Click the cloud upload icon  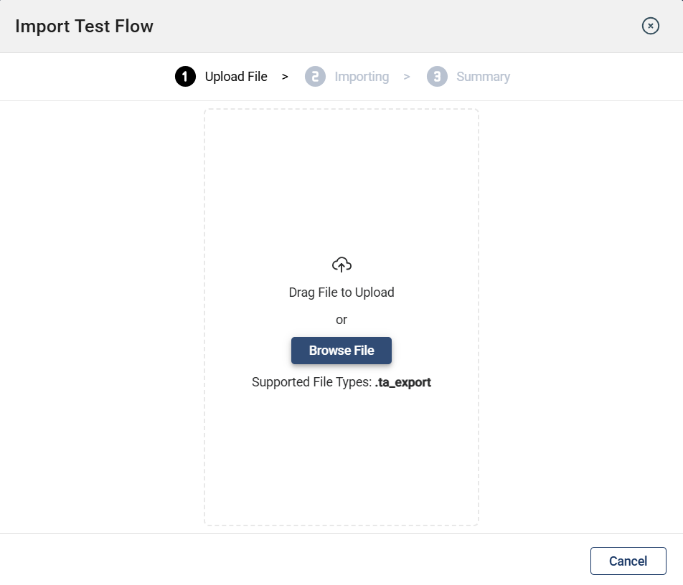(x=341, y=265)
